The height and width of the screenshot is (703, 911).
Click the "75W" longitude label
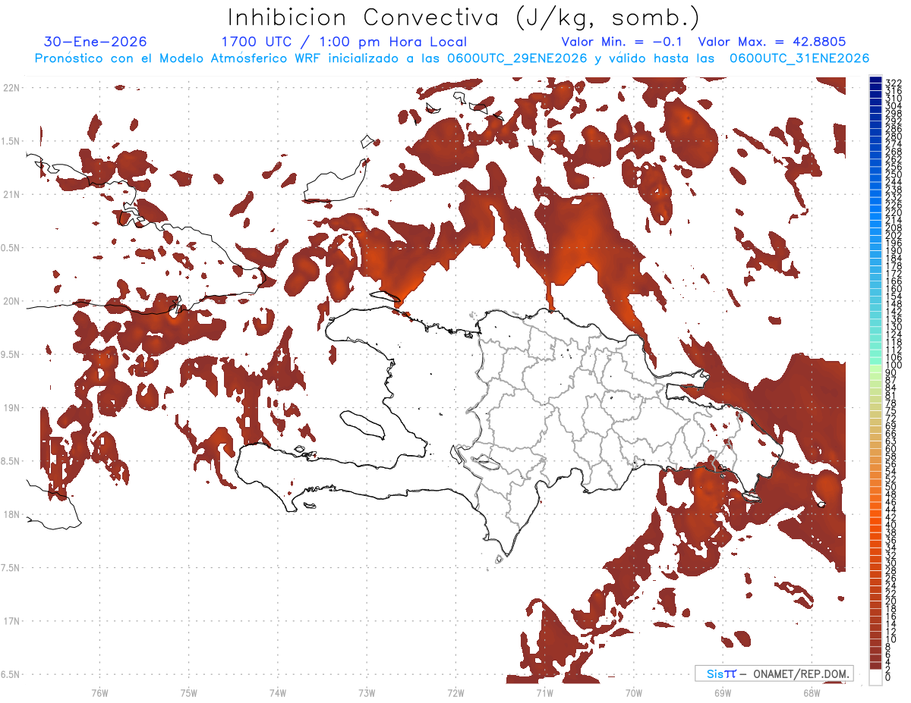click(189, 692)
